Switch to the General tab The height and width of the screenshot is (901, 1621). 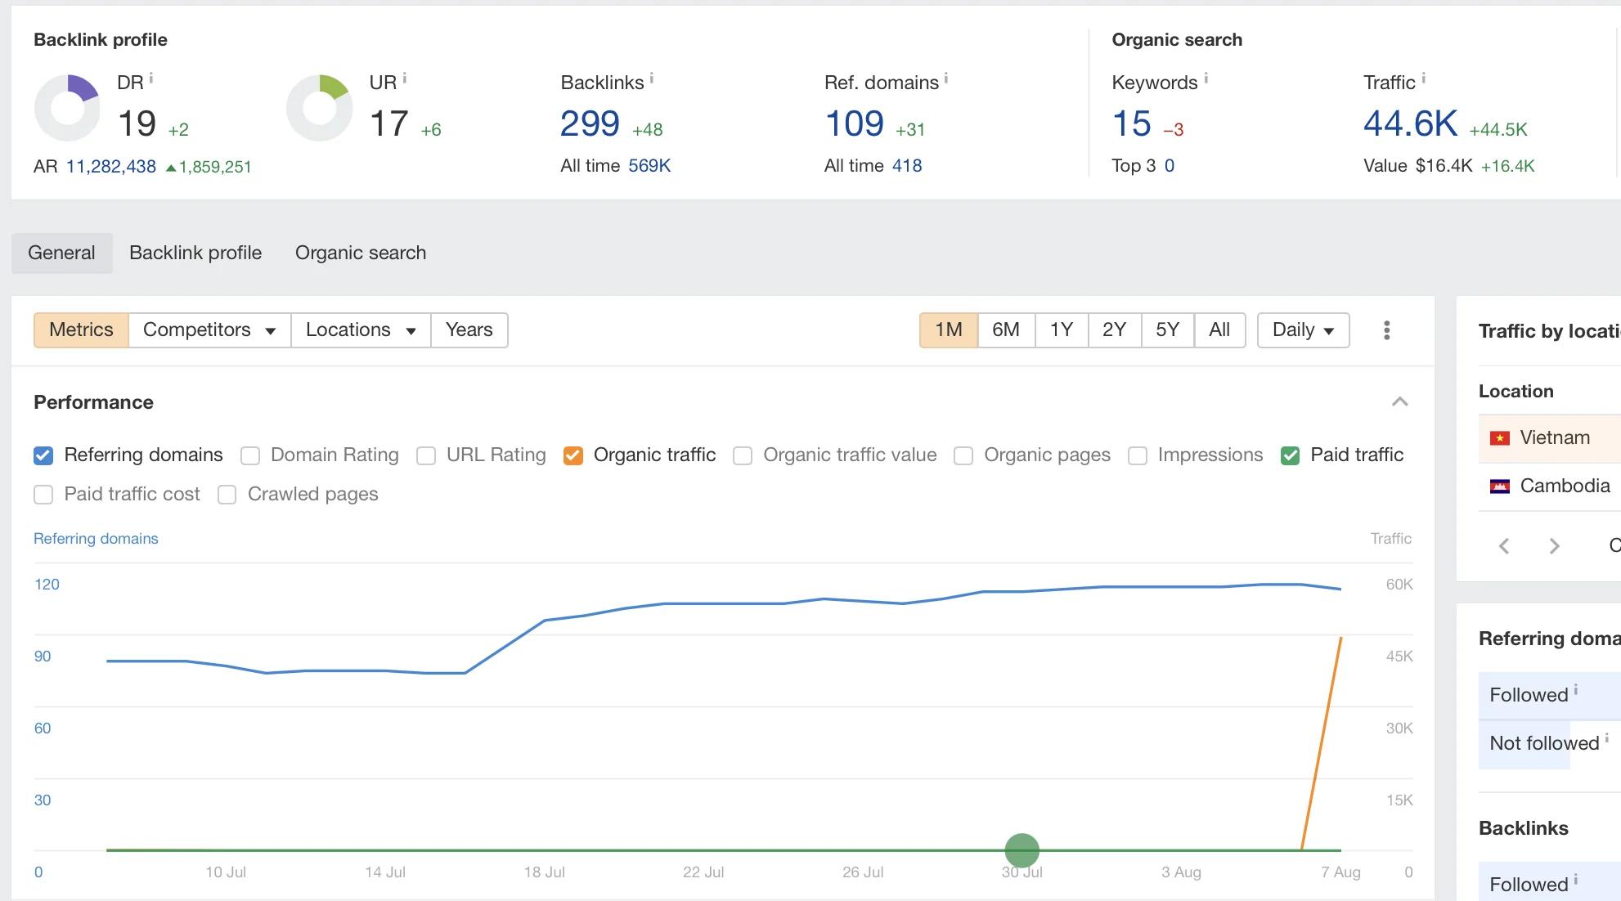[x=61, y=253]
